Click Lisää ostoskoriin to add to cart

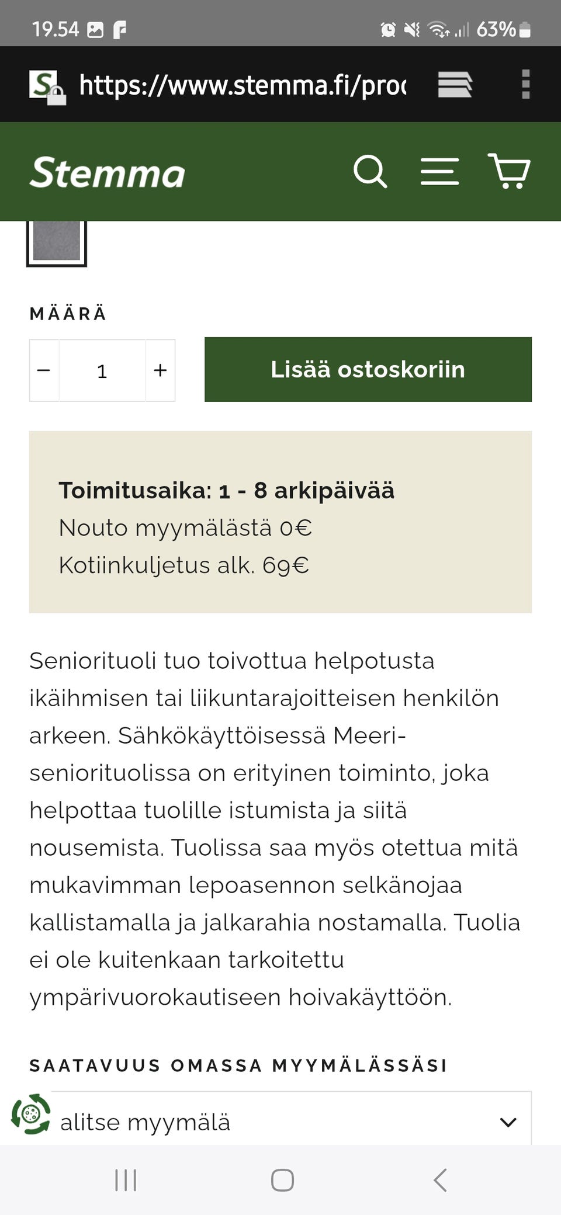(368, 369)
